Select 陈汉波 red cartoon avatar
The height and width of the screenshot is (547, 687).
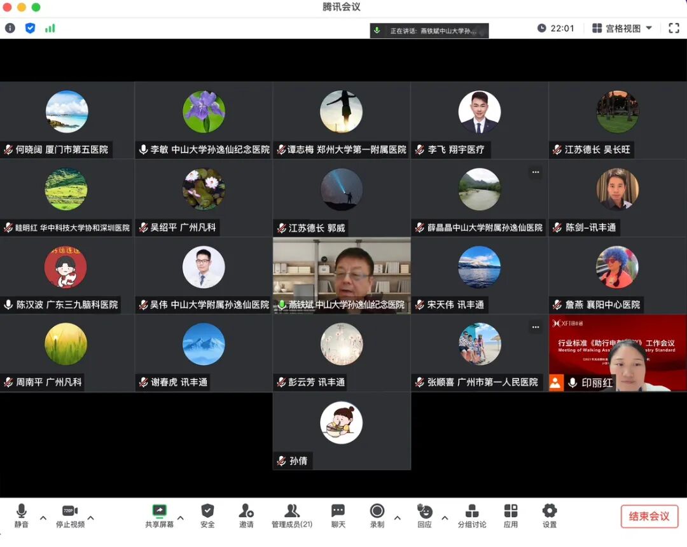[x=66, y=267]
